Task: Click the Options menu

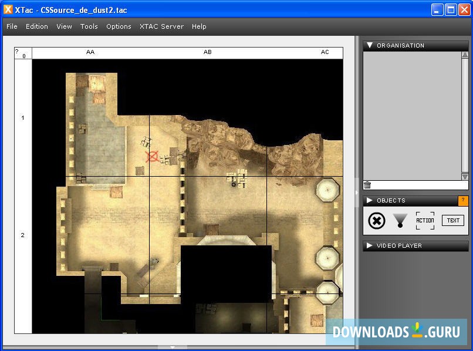Action: pyautogui.click(x=119, y=26)
